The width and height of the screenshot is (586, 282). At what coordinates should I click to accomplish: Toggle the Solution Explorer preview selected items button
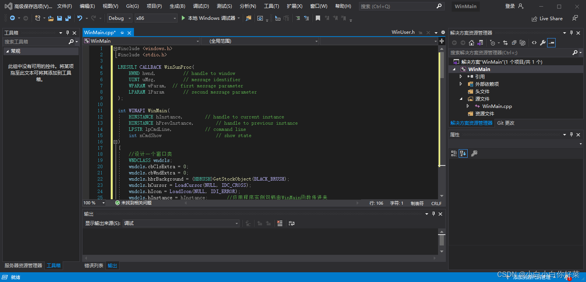click(551, 43)
